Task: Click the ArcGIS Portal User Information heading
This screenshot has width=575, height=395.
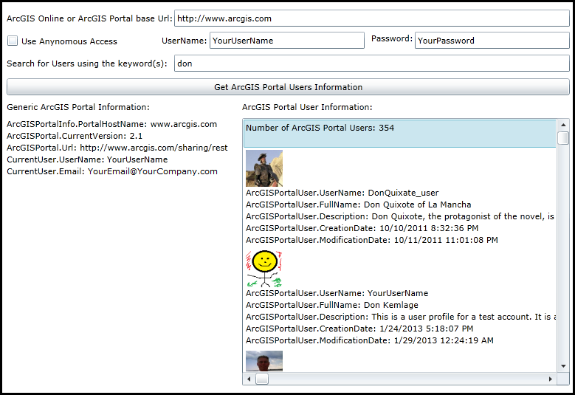Action: tap(307, 107)
